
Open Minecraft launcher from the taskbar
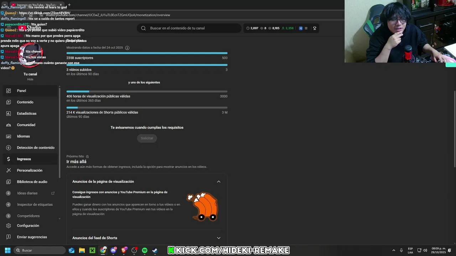click(x=92, y=250)
